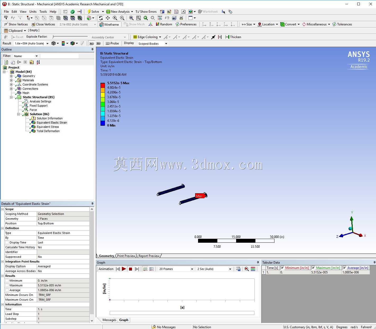The height and width of the screenshot is (329, 376).
Task: Select the Equivalent Stress result icon
Action: tap(33, 127)
